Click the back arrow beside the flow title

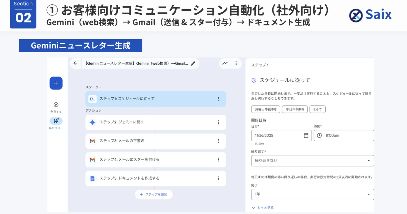(75, 63)
